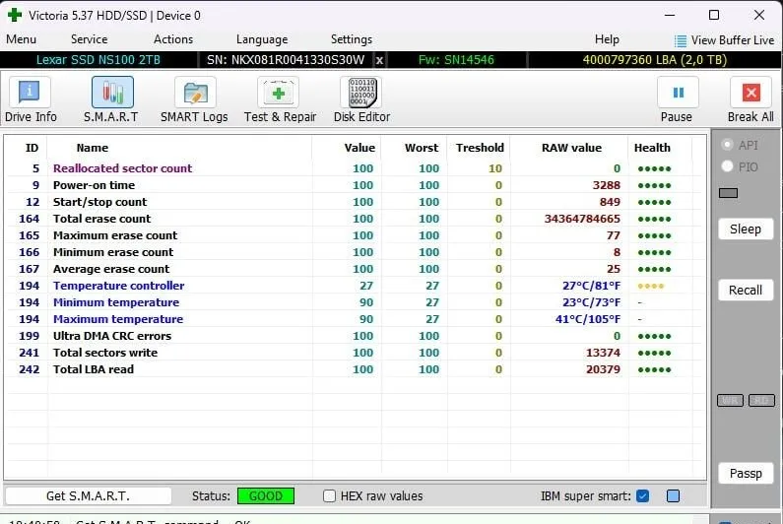Viewport: 783px width, 524px height.
Task: Select the Reallocated sector count row
Action: coord(355,168)
